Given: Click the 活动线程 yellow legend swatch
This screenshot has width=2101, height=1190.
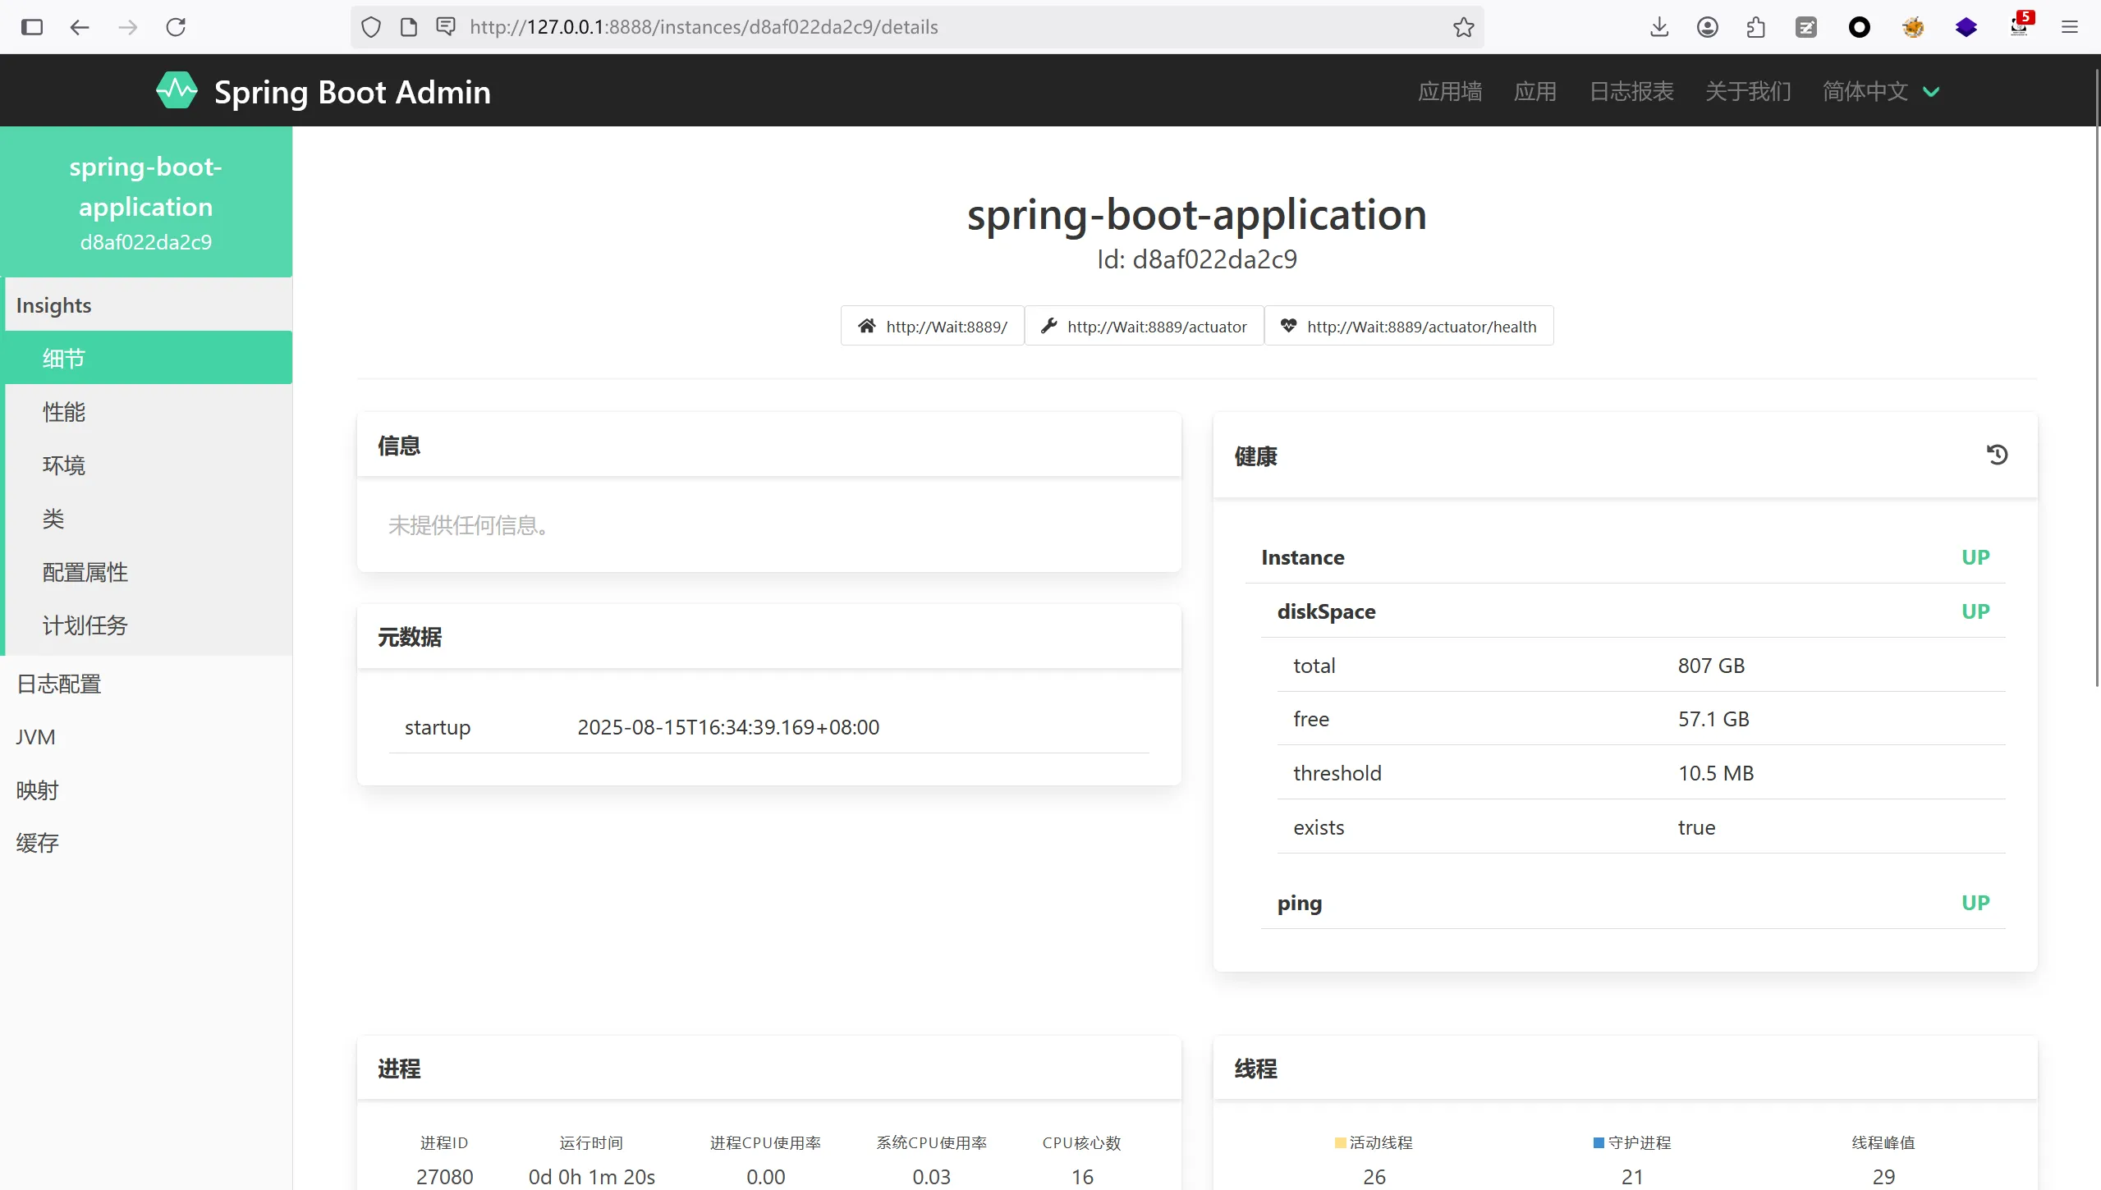Looking at the screenshot, I should pos(1340,1142).
